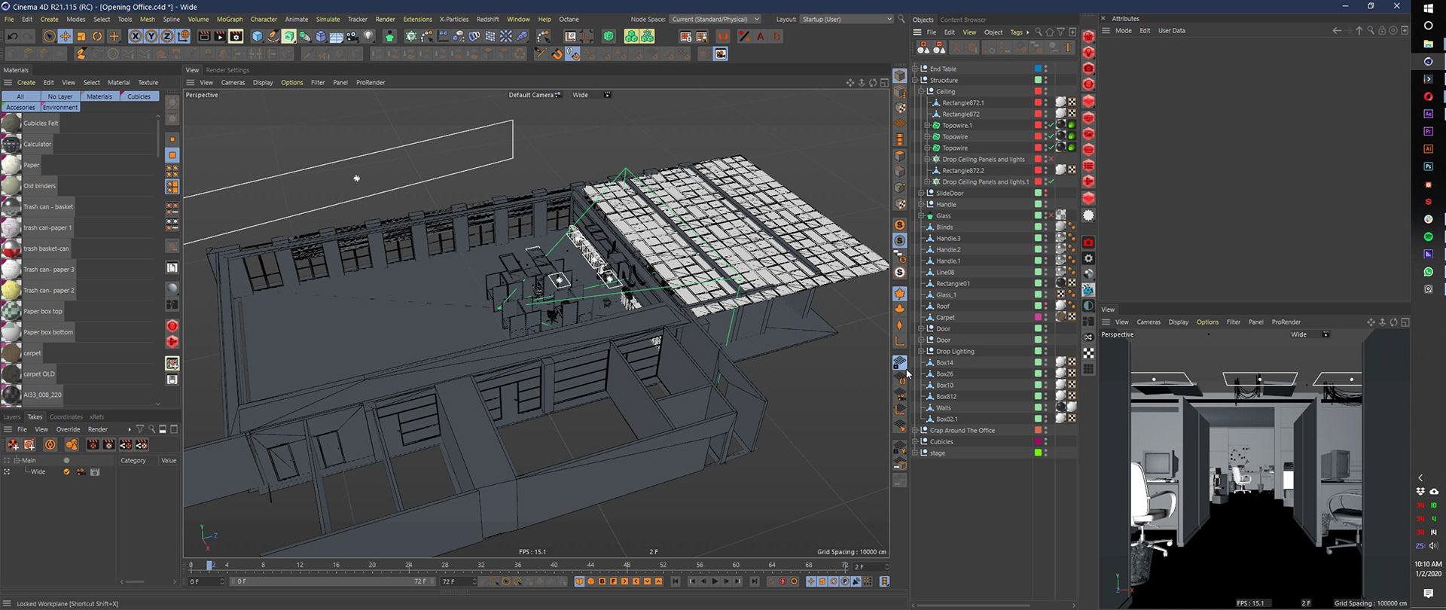Switch to Content Browser tab

pos(962,20)
